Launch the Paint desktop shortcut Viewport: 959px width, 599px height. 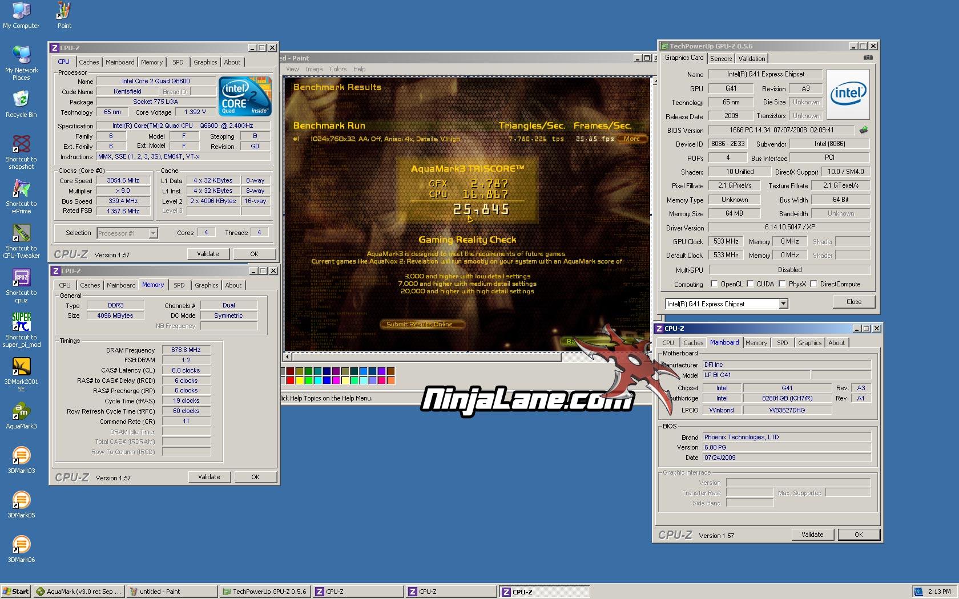64,15
